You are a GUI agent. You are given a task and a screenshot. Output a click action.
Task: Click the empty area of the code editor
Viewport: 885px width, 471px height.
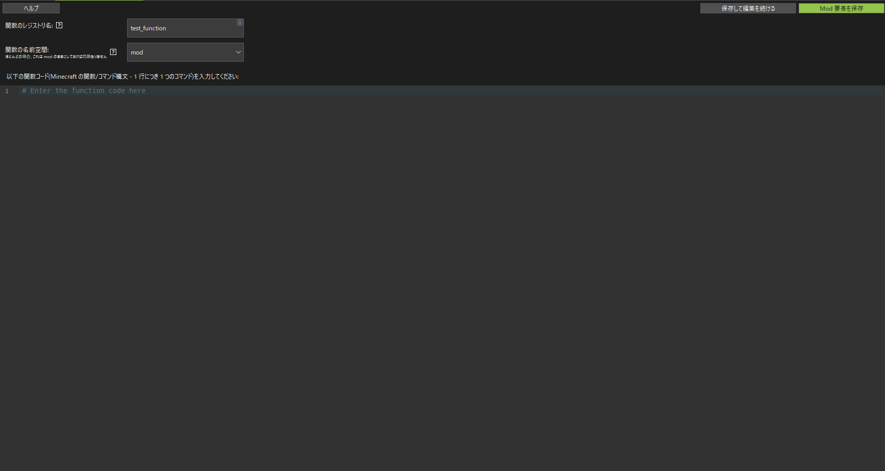(x=442, y=278)
